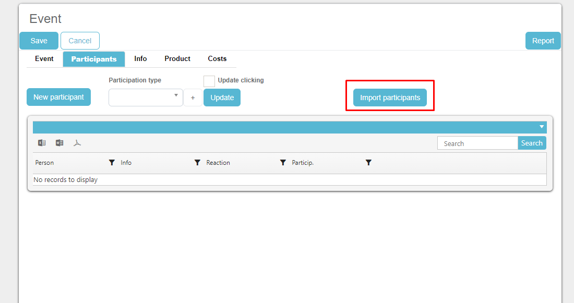Enable the Update clicking checkbox
The width and height of the screenshot is (574, 303).
pyautogui.click(x=209, y=81)
